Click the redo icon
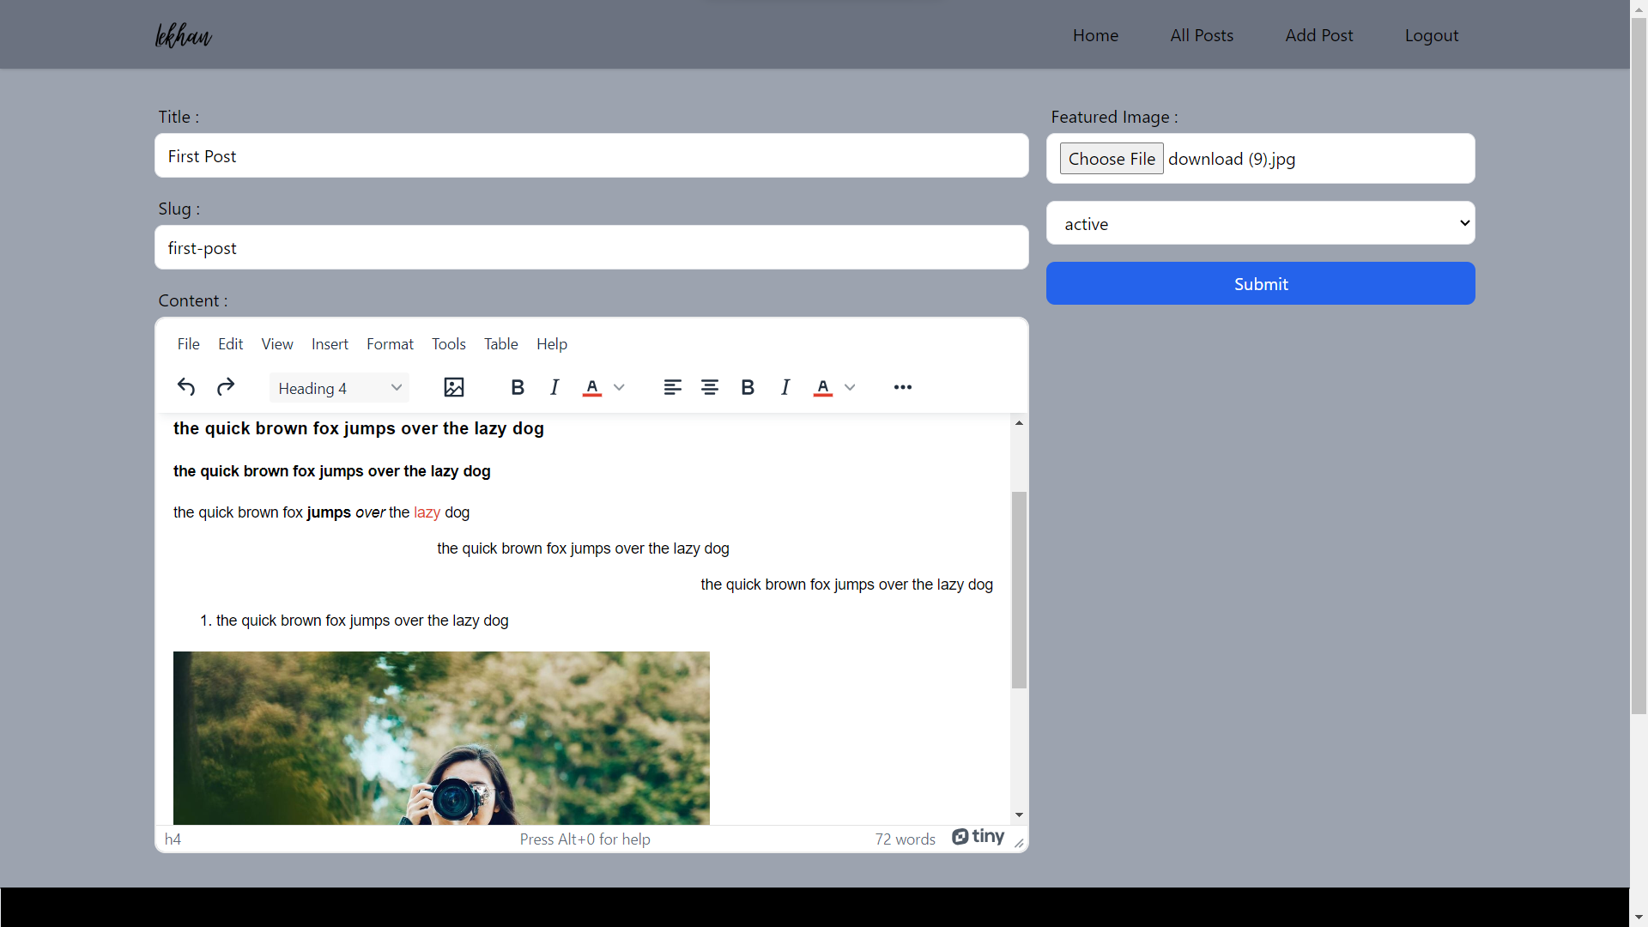This screenshot has height=927, width=1648. tap(225, 387)
